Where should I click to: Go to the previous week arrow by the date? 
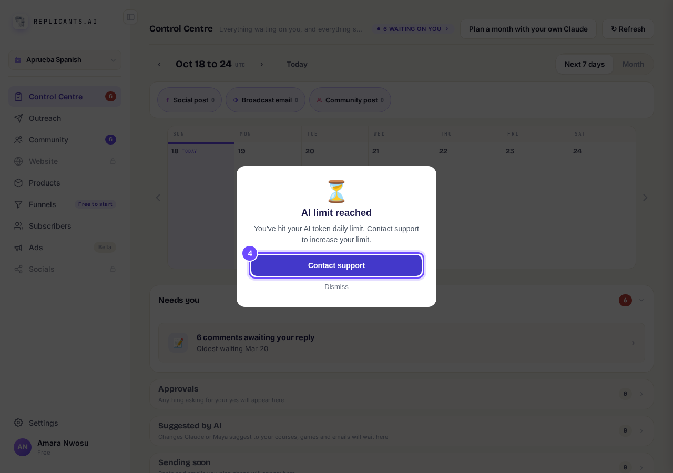(159, 65)
